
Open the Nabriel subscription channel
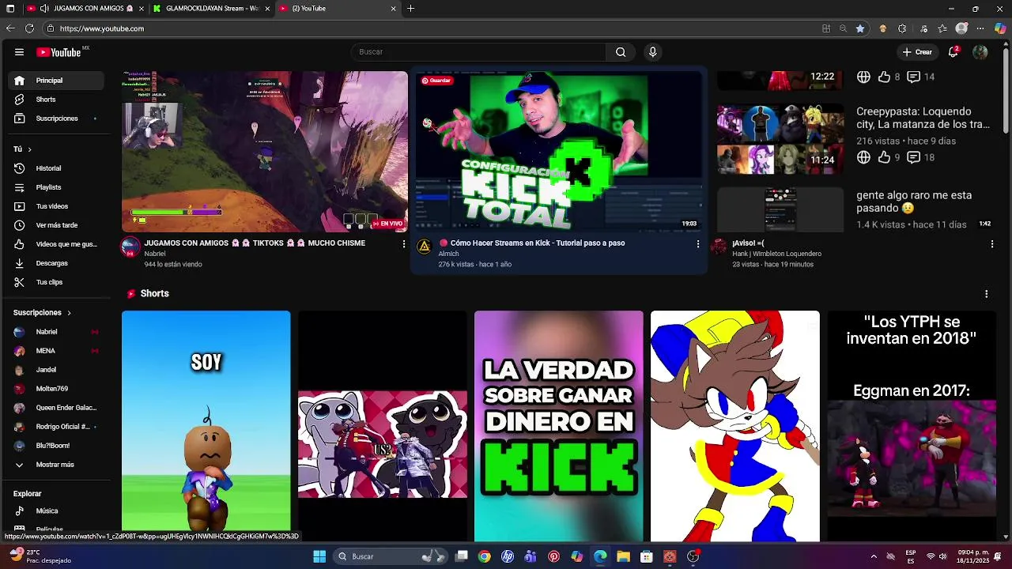(55, 332)
